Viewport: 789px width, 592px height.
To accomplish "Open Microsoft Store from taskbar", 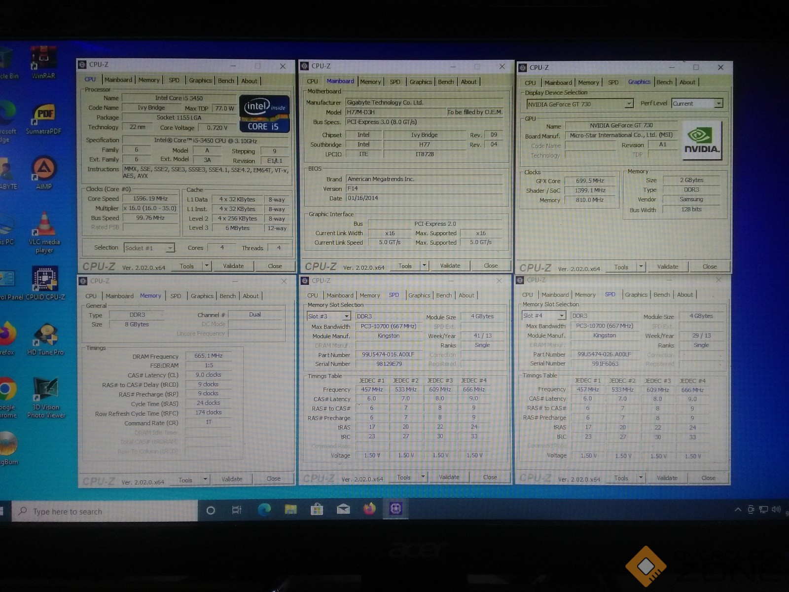I will [317, 509].
